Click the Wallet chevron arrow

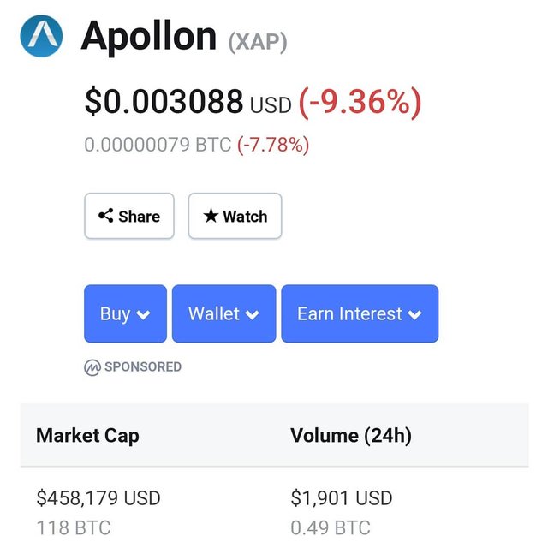[252, 314]
